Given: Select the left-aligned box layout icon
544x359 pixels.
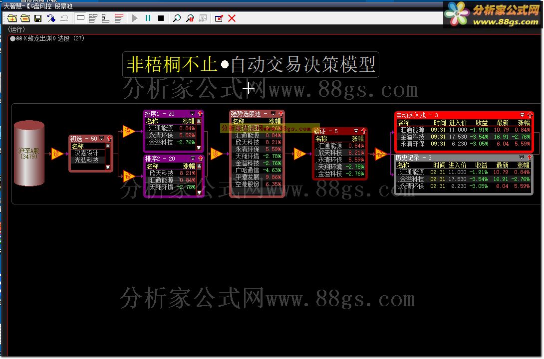Looking at the screenshot, I should pyautogui.click(x=105, y=18).
